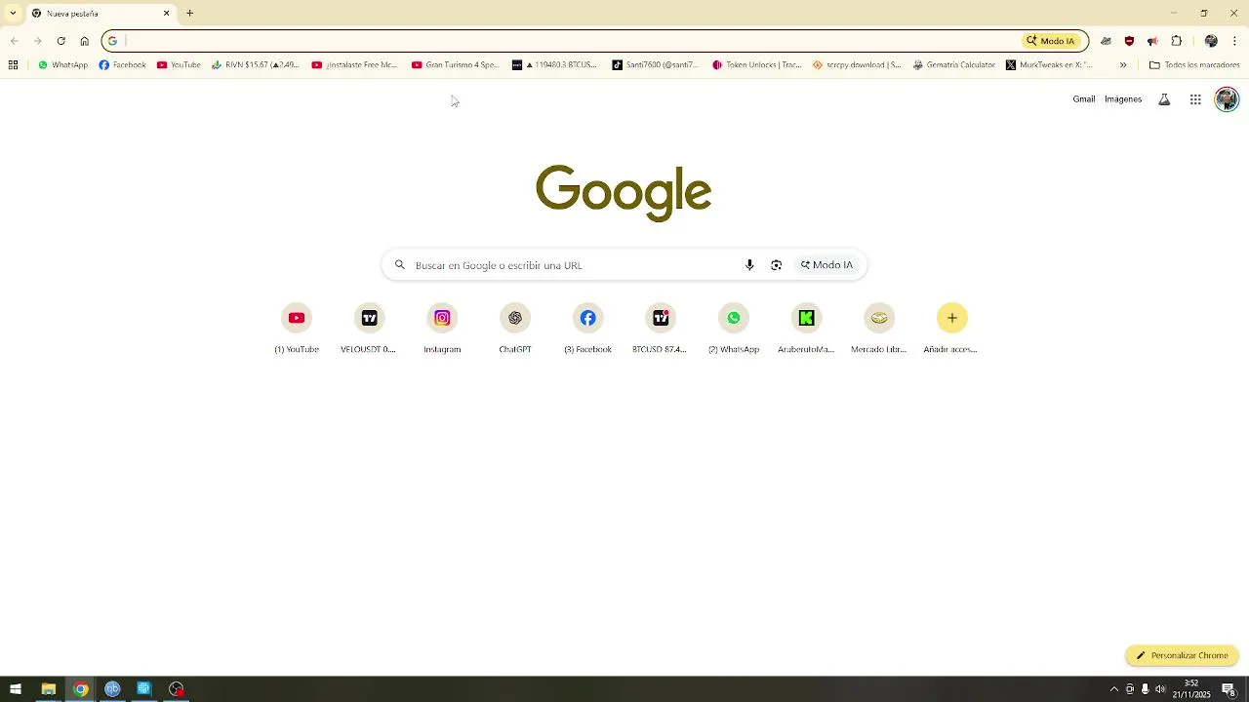The image size is (1249, 702).
Task: Open the YouTube bookmark
Action: pos(179,65)
